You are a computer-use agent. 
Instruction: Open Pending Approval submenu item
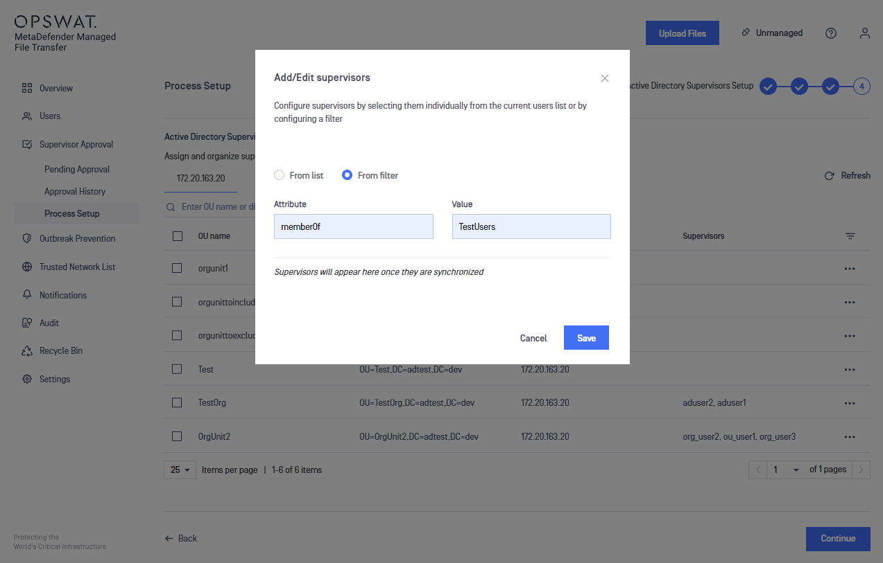click(77, 169)
